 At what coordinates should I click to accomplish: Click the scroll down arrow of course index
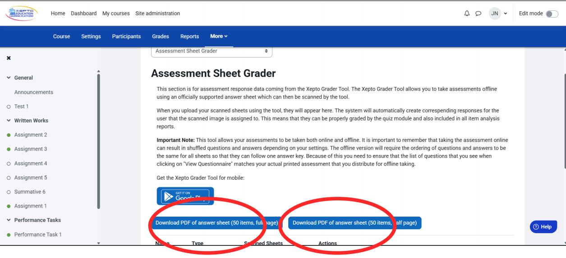(98, 243)
